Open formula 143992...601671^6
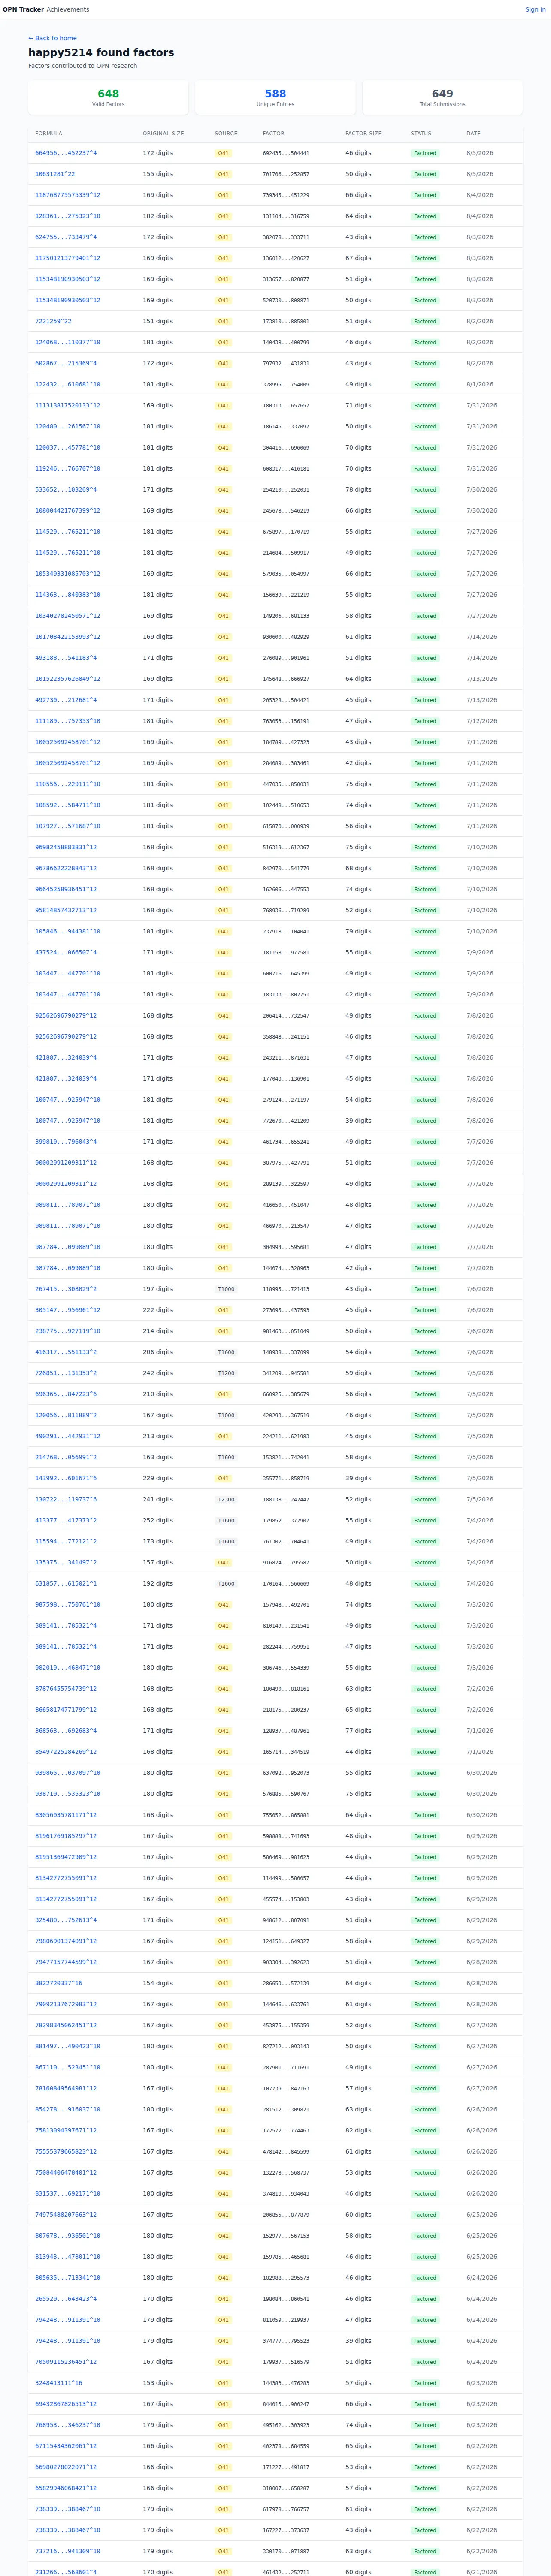Image resolution: width=551 pixels, height=2576 pixels. [66, 1478]
